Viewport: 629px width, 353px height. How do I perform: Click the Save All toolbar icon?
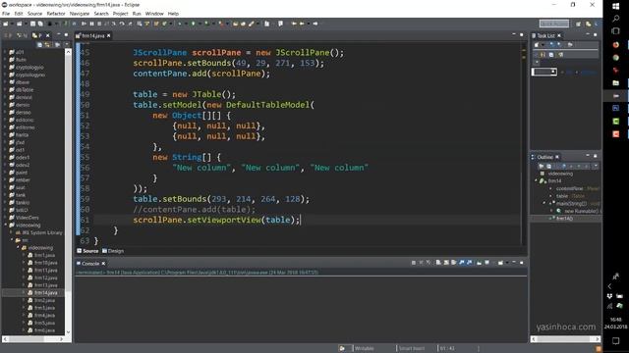pos(40,24)
